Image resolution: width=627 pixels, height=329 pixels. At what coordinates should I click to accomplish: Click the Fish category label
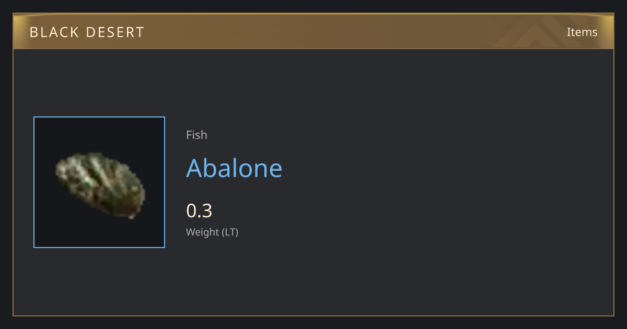coord(196,135)
